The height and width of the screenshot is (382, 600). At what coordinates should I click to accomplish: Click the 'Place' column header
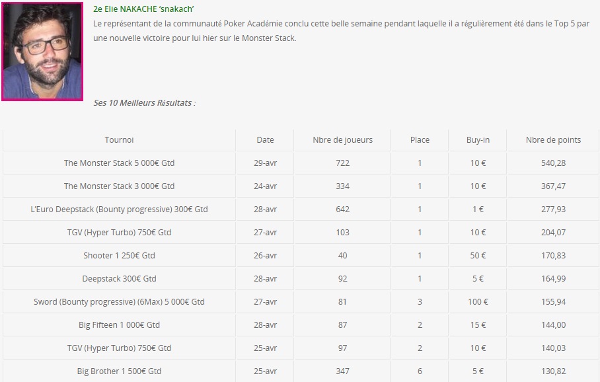click(x=420, y=139)
